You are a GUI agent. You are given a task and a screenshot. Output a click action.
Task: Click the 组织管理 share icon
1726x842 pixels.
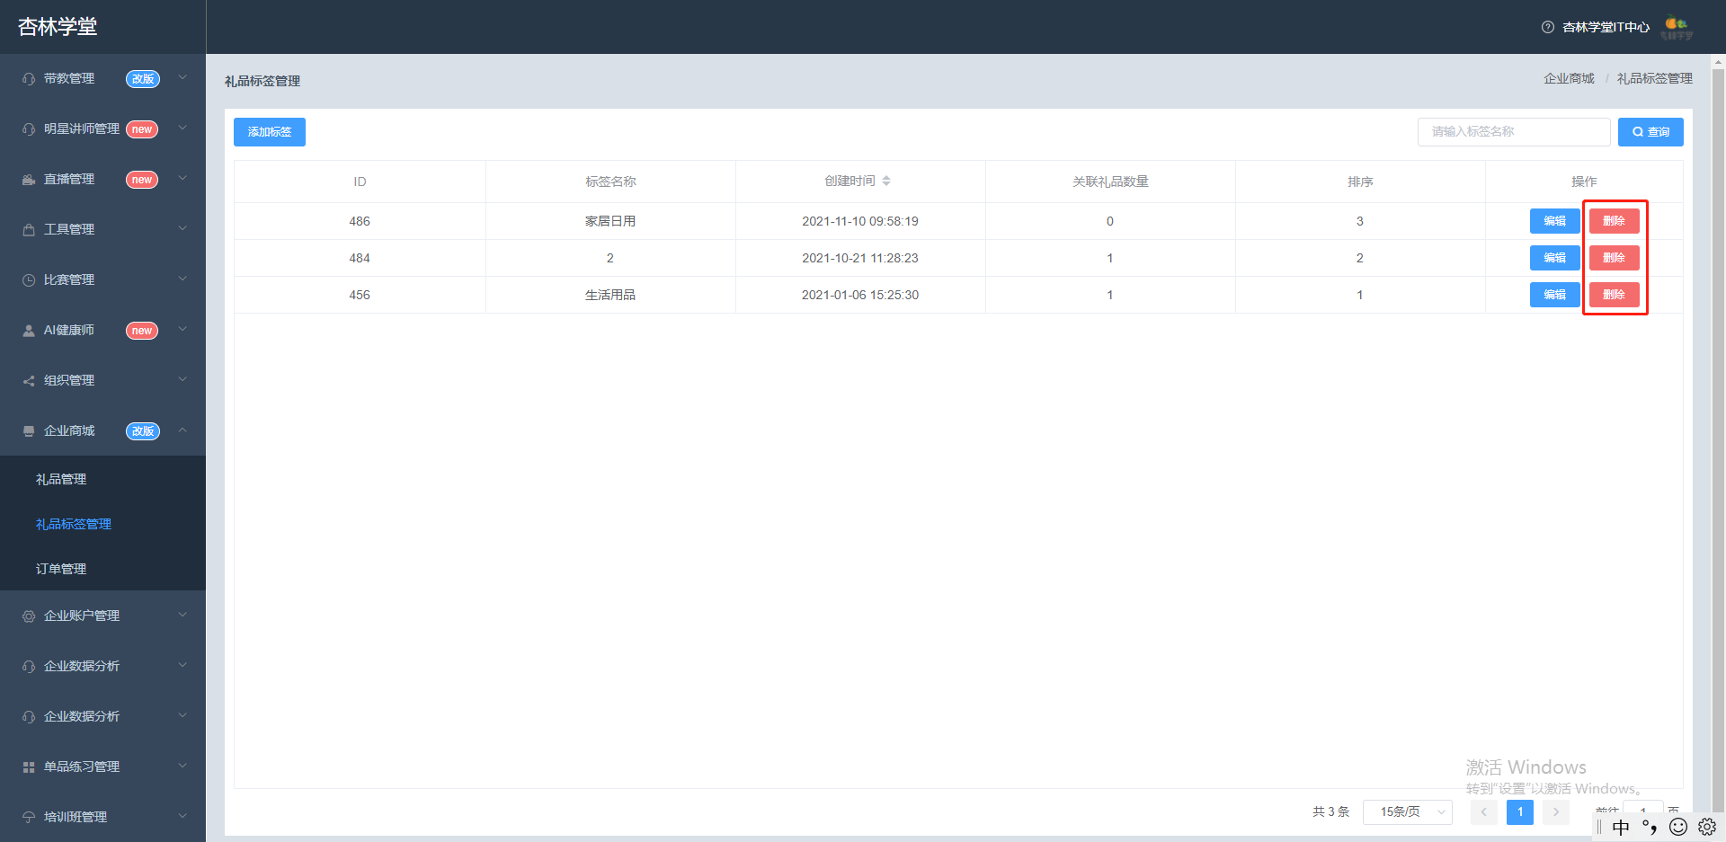(29, 381)
